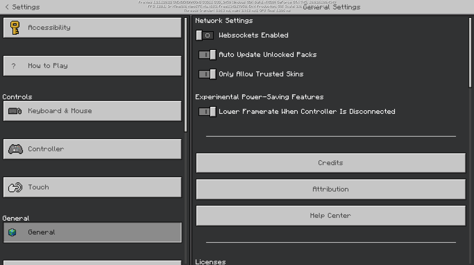Image resolution: width=474 pixels, height=265 pixels.
Task: Switch to Keyboard & Mouse settings
Action: pos(92,111)
